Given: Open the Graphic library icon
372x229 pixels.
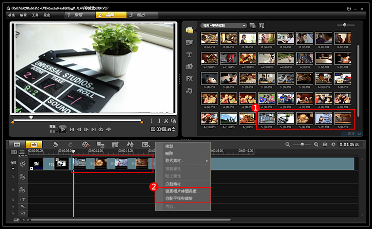Looking at the screenshot, I should tap(189, 66).
